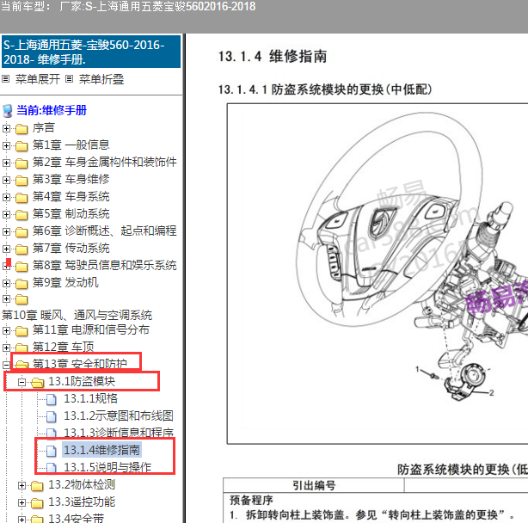Click document icon of 13.1.1规格

click(52, 399)
